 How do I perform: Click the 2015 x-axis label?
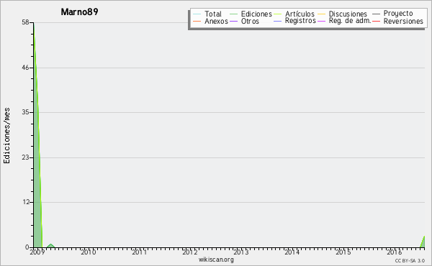[343, 252]
